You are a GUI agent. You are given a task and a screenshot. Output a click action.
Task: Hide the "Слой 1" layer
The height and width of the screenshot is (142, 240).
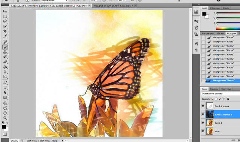[203, 123]
